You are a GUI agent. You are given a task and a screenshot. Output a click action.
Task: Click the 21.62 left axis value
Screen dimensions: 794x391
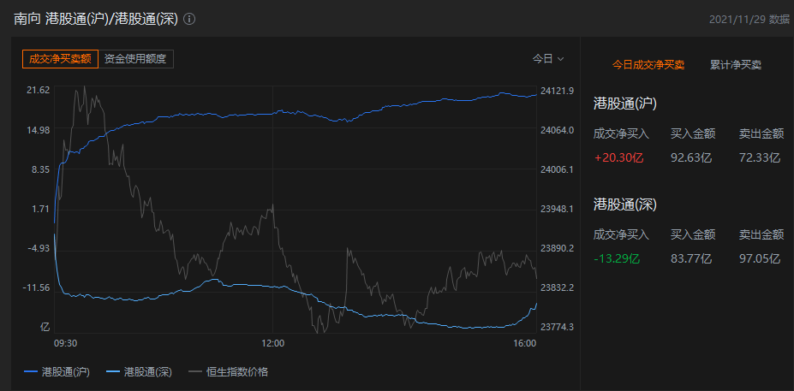click(x=40, y=91)
